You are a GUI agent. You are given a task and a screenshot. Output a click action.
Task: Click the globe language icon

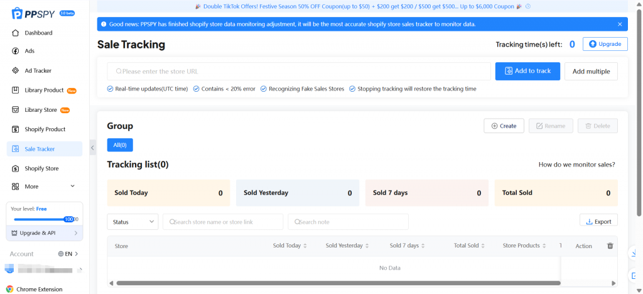[61, 254]
